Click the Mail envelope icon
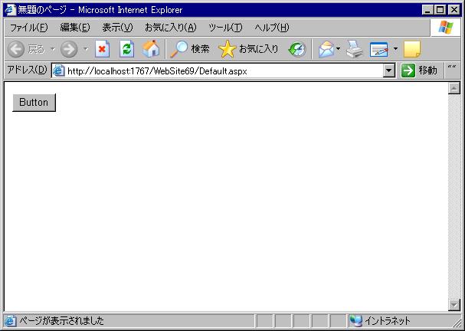 [326, 49]
